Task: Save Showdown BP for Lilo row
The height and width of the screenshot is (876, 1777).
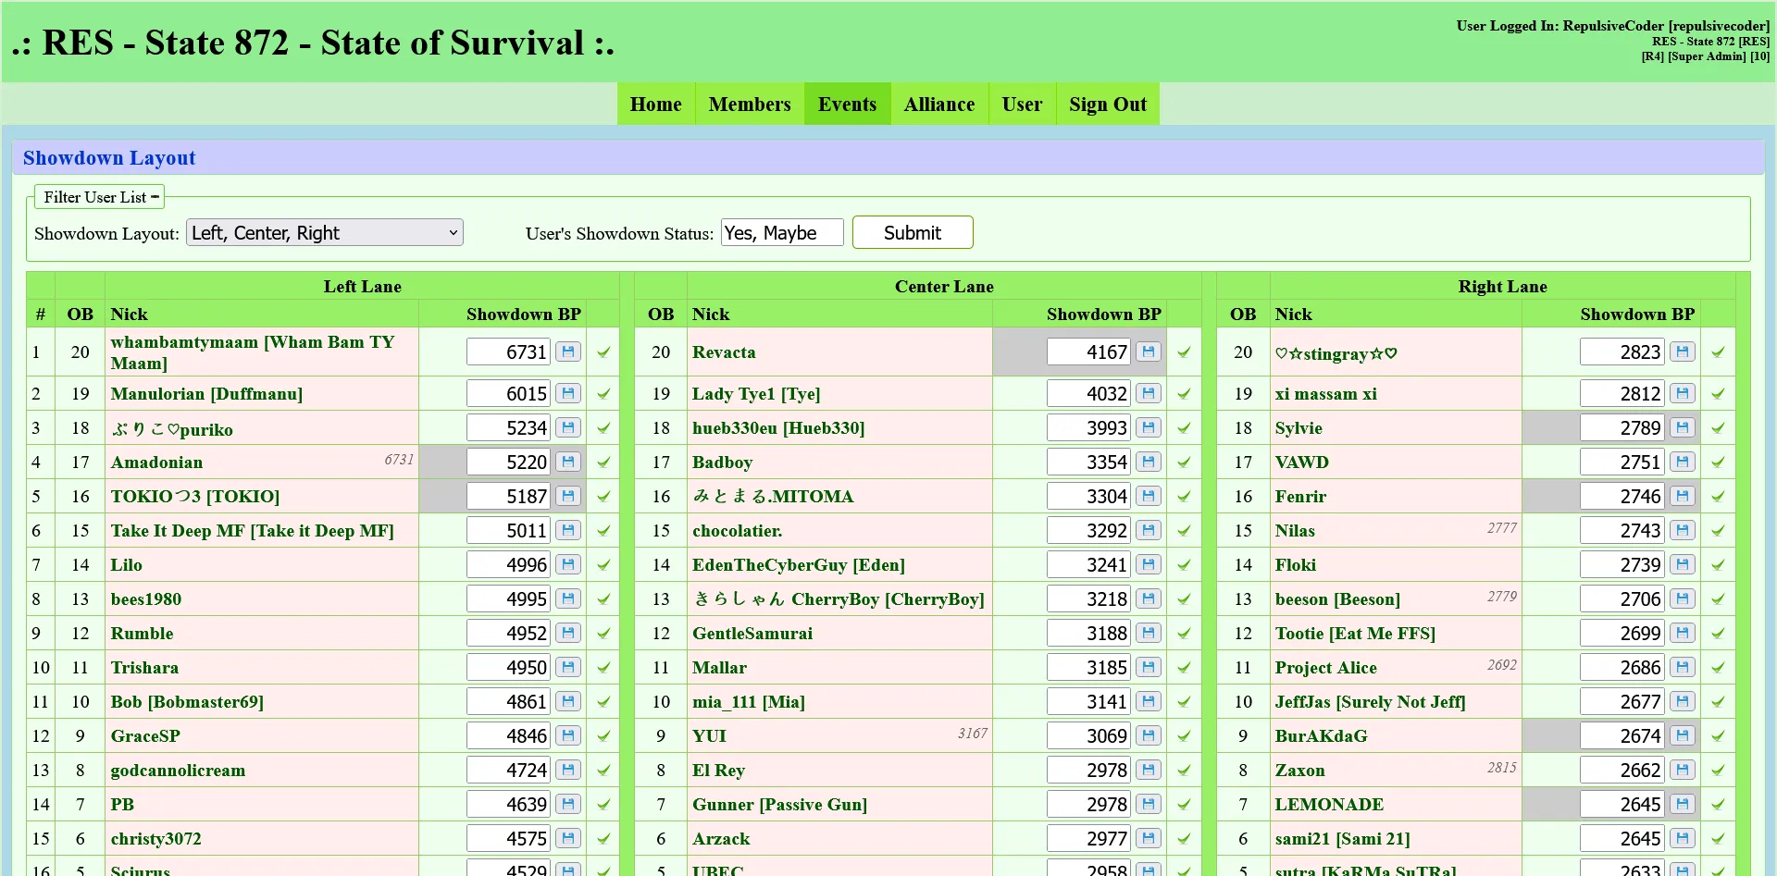Action: [x=568, y=564]
